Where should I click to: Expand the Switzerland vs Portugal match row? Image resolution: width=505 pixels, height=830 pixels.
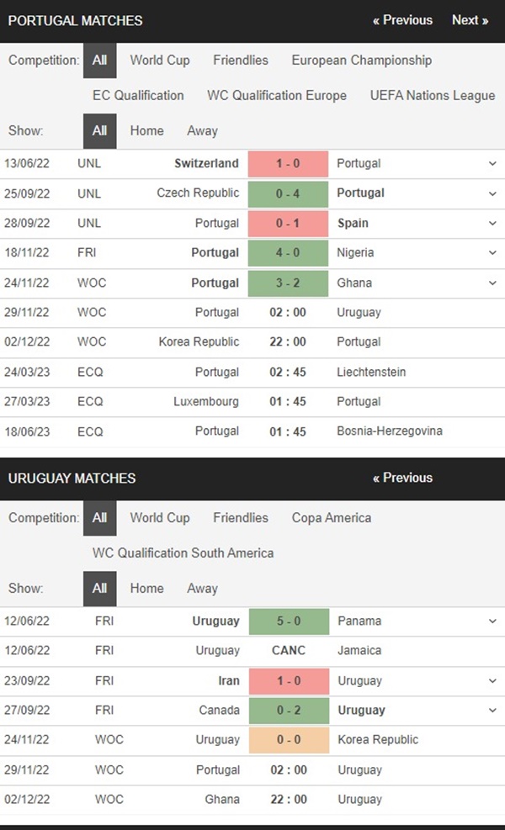(492, 163)
